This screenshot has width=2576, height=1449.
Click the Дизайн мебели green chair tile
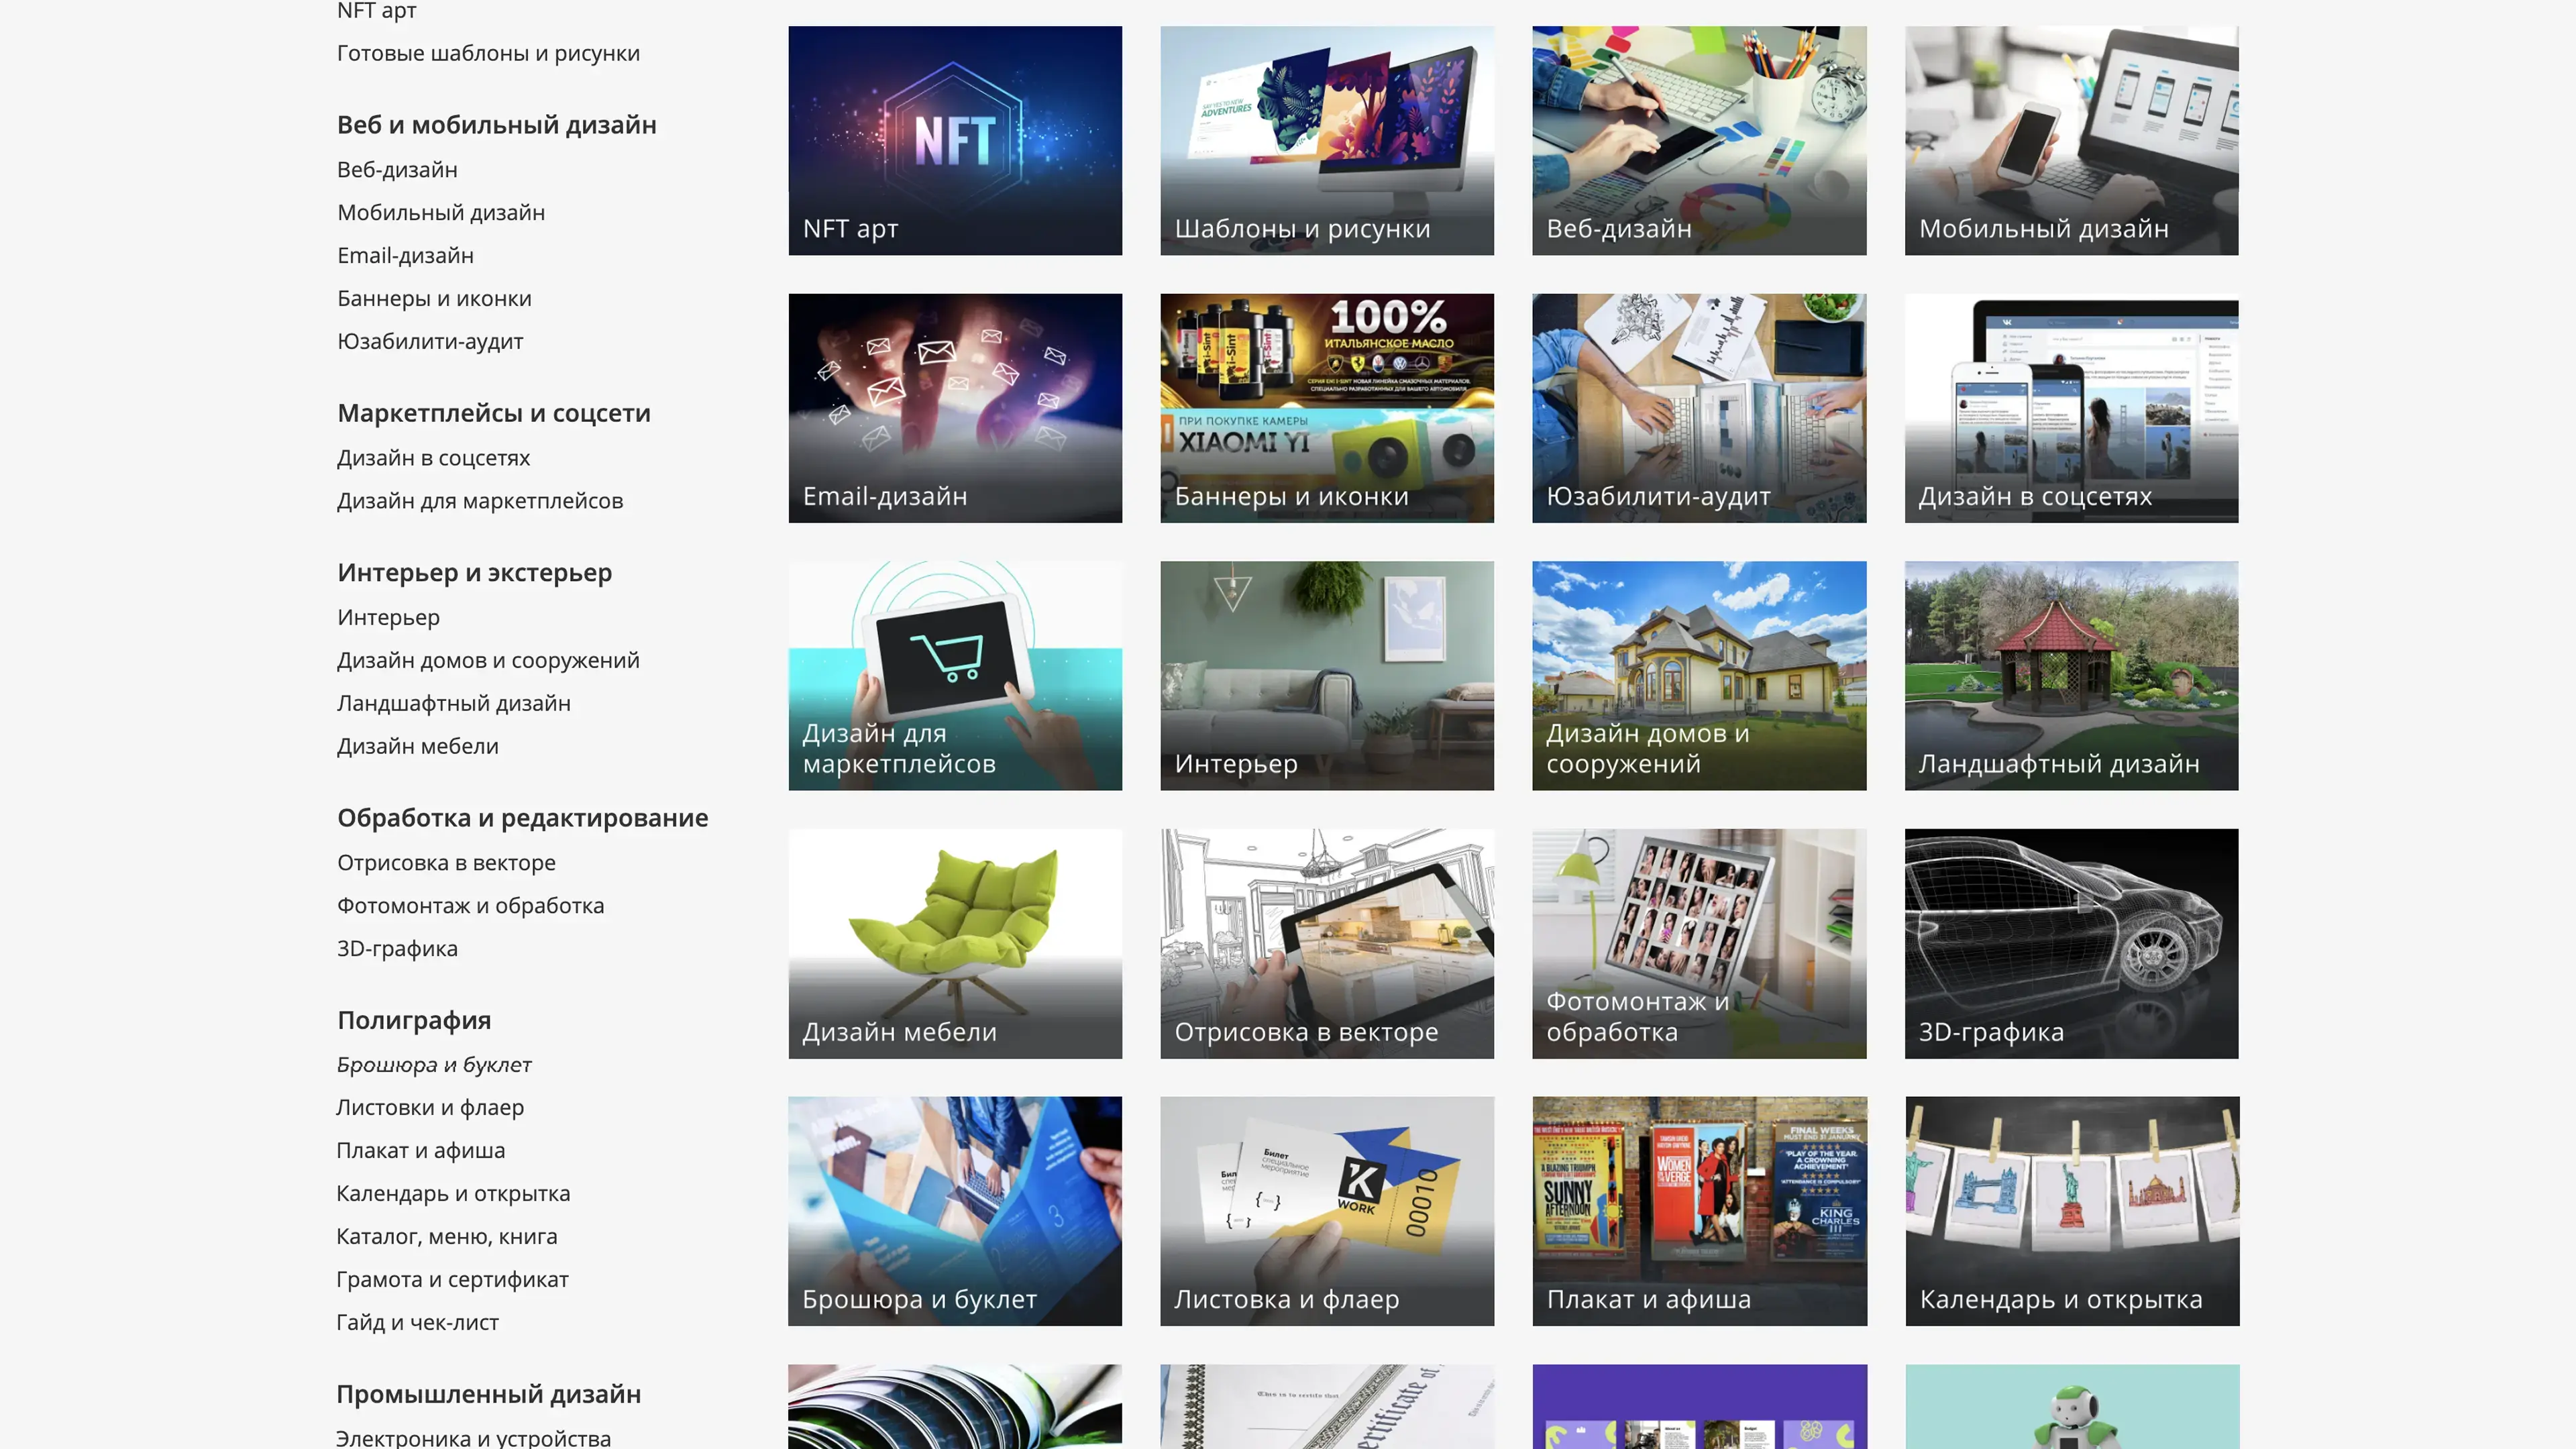coord(954,942)
